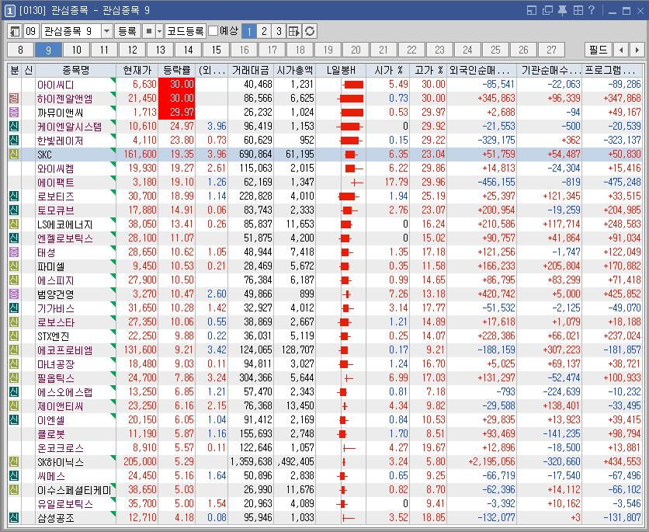Click 로보티즈 current price 30,700

pyautogui.click(x=142, y=196)
